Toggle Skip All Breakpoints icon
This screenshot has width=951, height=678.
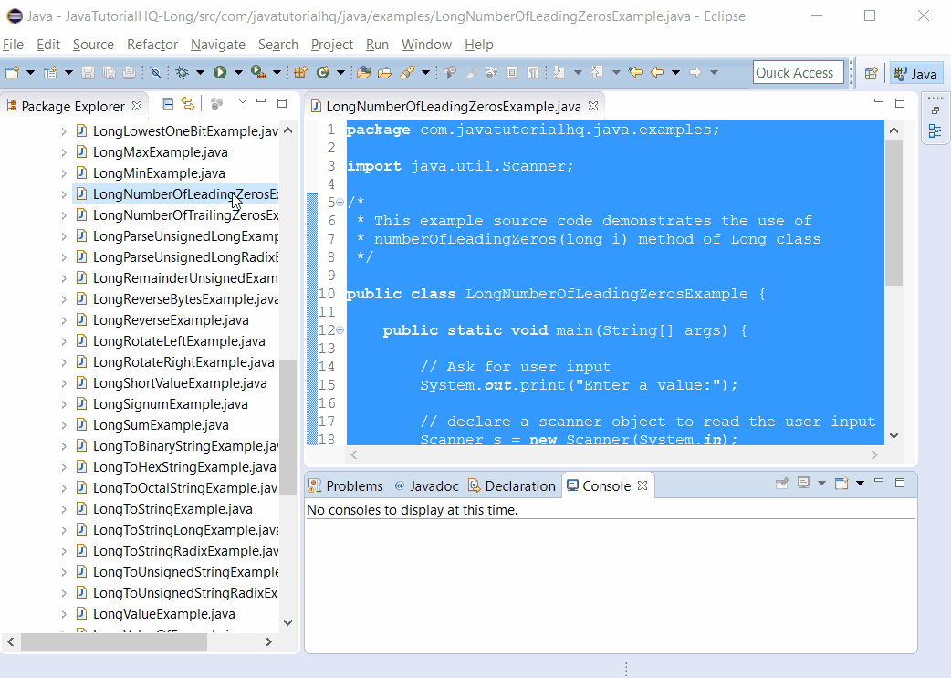[155, 73]
